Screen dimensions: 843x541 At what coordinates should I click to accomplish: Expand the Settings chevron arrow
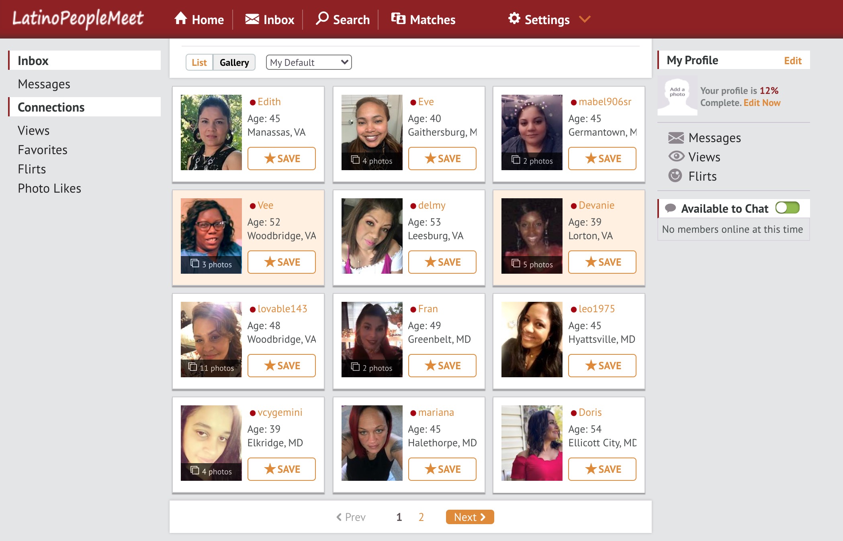585,19
